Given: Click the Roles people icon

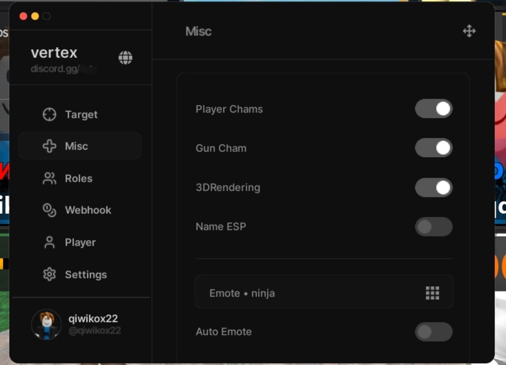Looking at the screenshot, I should [49, 178].
